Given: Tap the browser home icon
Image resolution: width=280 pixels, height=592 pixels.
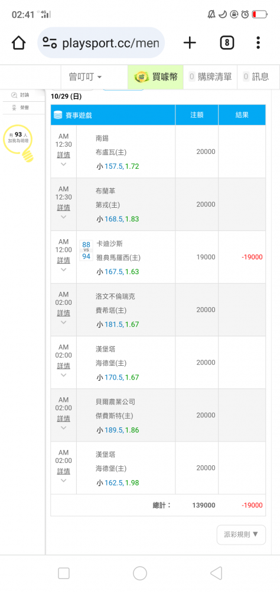Looking at the screenshot, I should click(x=18, y=43).
